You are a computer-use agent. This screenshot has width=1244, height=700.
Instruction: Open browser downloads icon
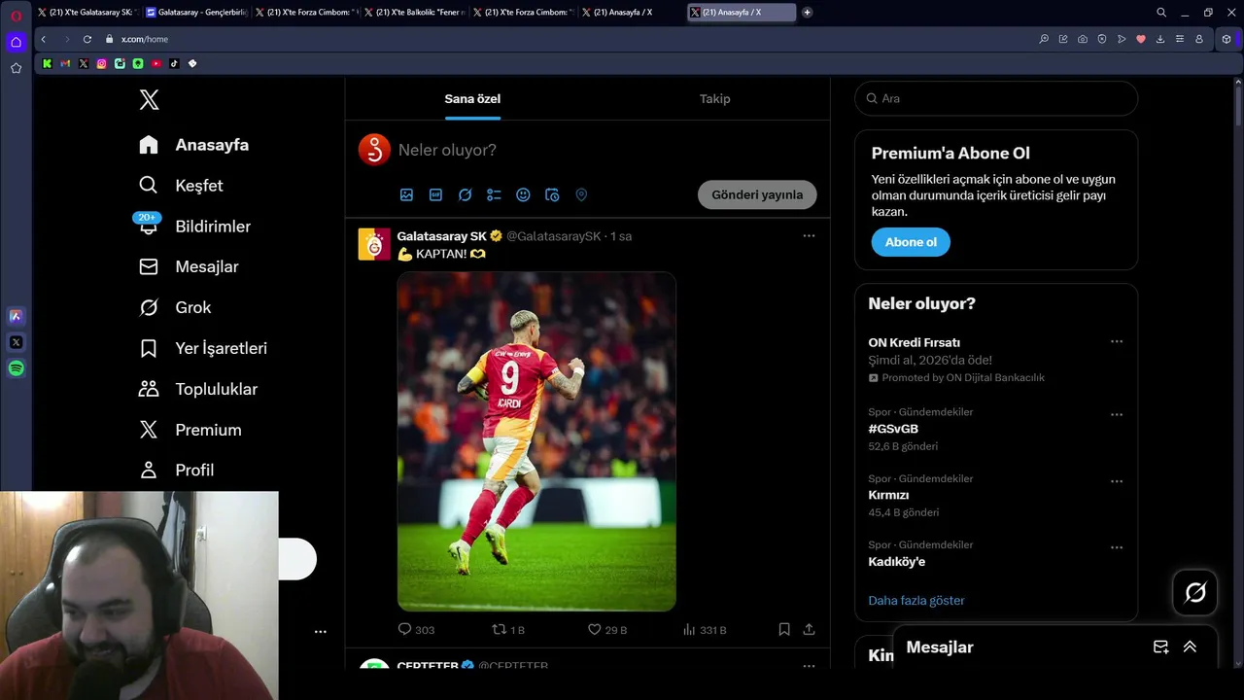coord(1160,39)
